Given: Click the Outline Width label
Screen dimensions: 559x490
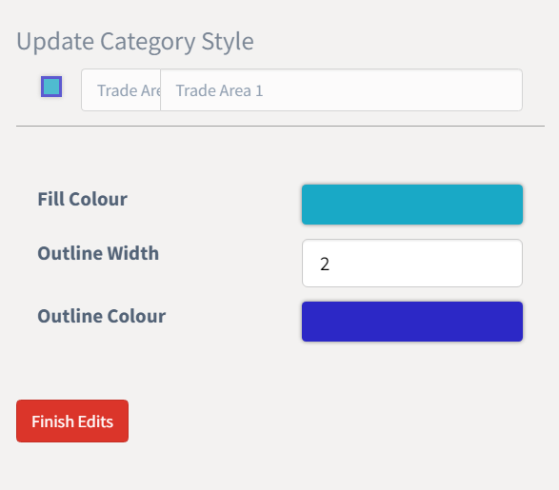Looking at the screenshot, I should pyautogui.click(x=98, y=253).
